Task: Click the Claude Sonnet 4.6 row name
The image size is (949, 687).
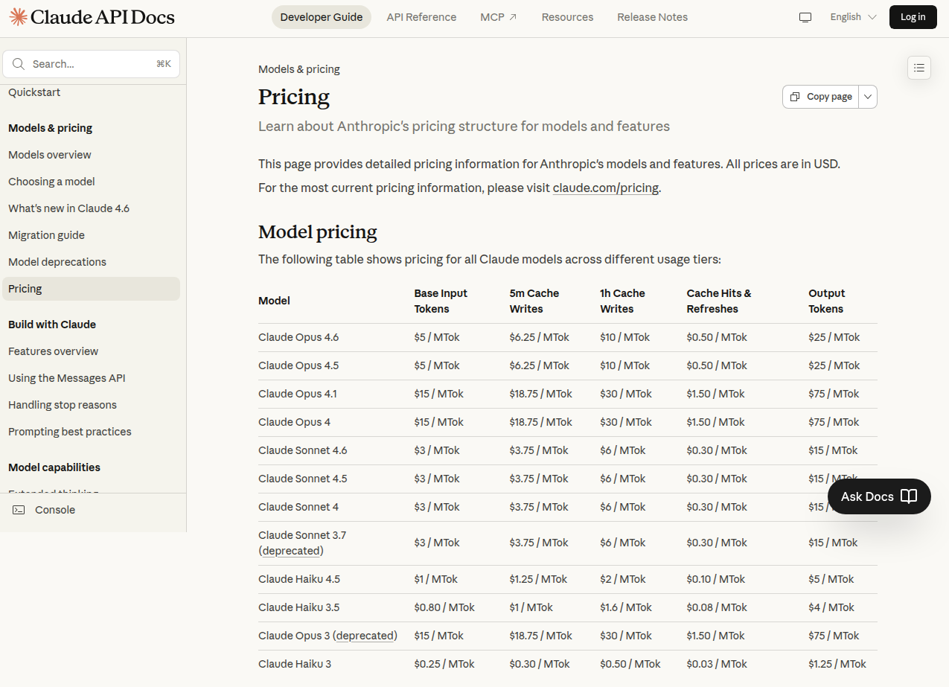Action: tap(303, 450)
